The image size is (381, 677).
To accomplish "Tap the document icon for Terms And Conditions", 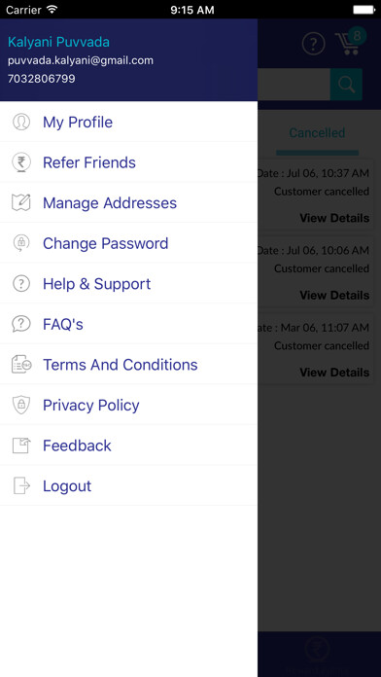I will tap(21, 365).
